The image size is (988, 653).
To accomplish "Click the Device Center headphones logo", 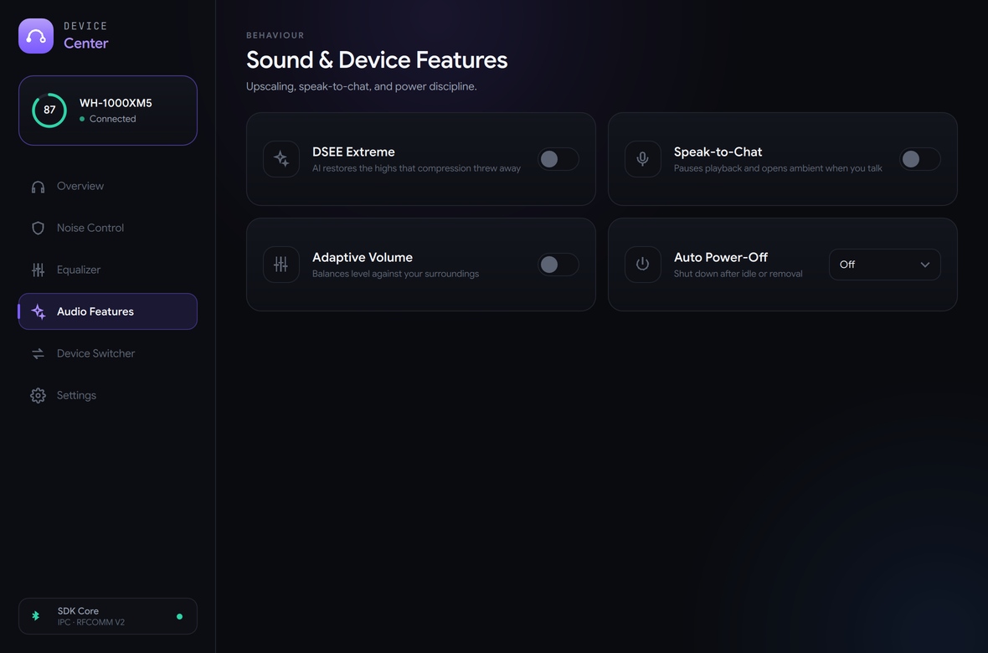I will tap(36, 36).
